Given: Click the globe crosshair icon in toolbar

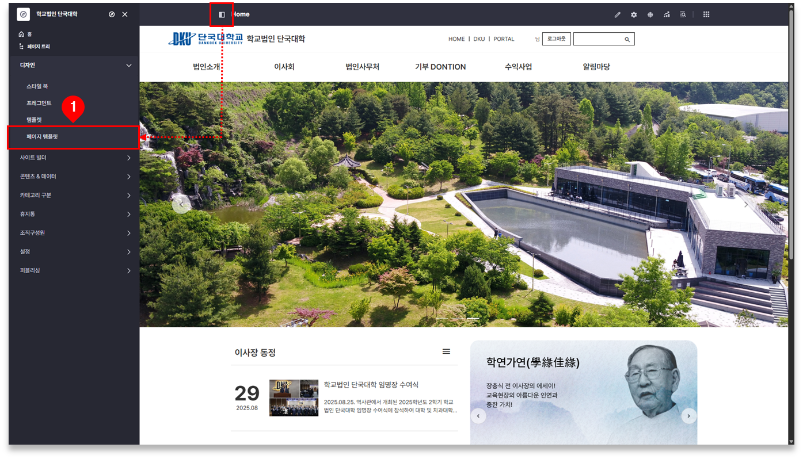Looking at the screenshot, I should pos(650,15).
